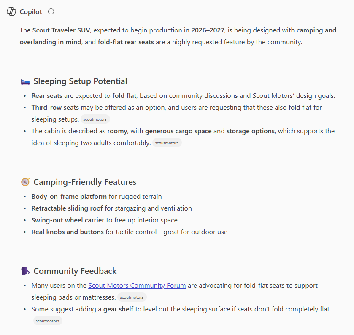The image size is (354, 335).
Task: Click the "Copilot" name label
Action: tap(31, 12)
